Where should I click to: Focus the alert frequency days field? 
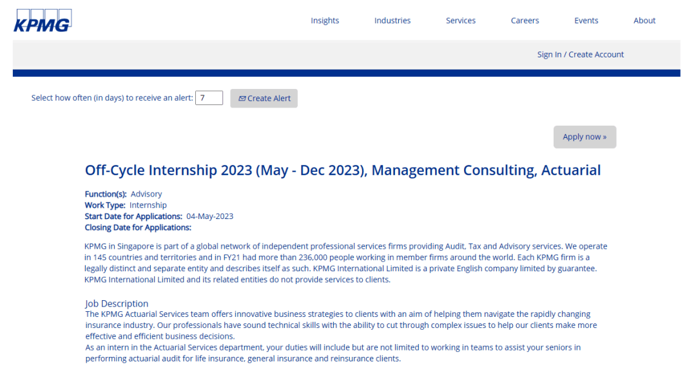point(209,98)
